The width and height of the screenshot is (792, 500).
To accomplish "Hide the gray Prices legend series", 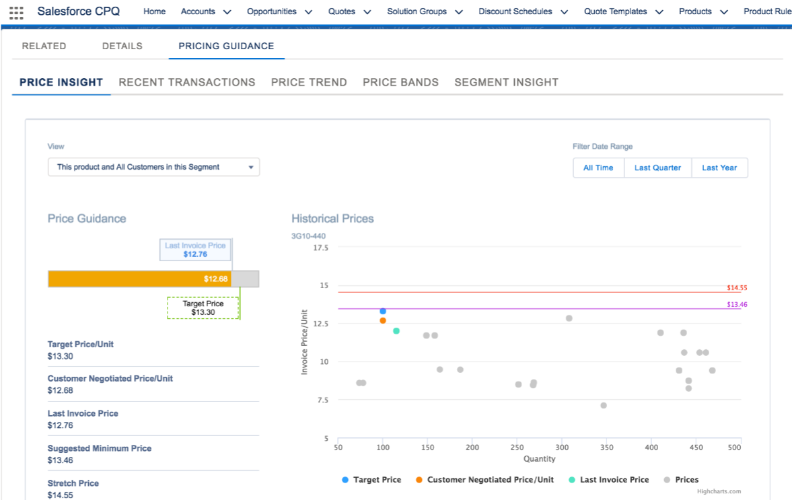I will [681, 480].
